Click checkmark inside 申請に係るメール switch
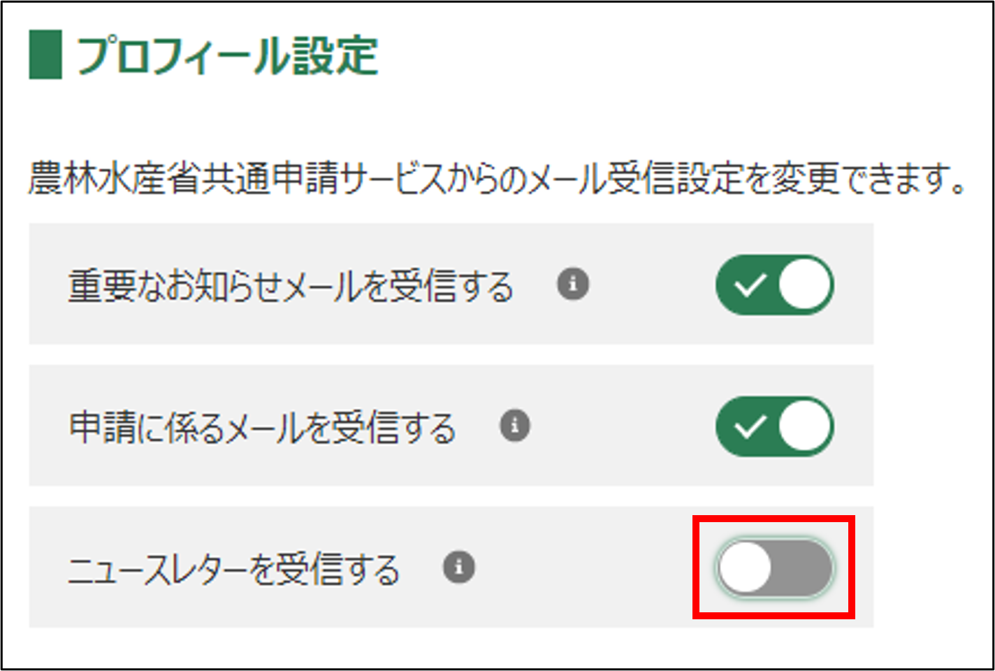This screenshot has width=995, height=671. [x=750, y=426]
